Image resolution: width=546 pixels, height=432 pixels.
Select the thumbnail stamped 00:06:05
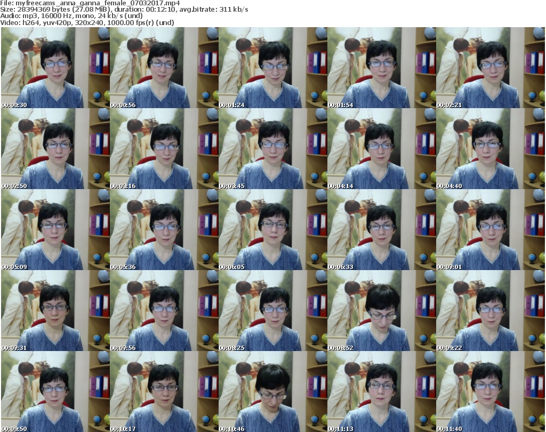click(x=273, y=230)
